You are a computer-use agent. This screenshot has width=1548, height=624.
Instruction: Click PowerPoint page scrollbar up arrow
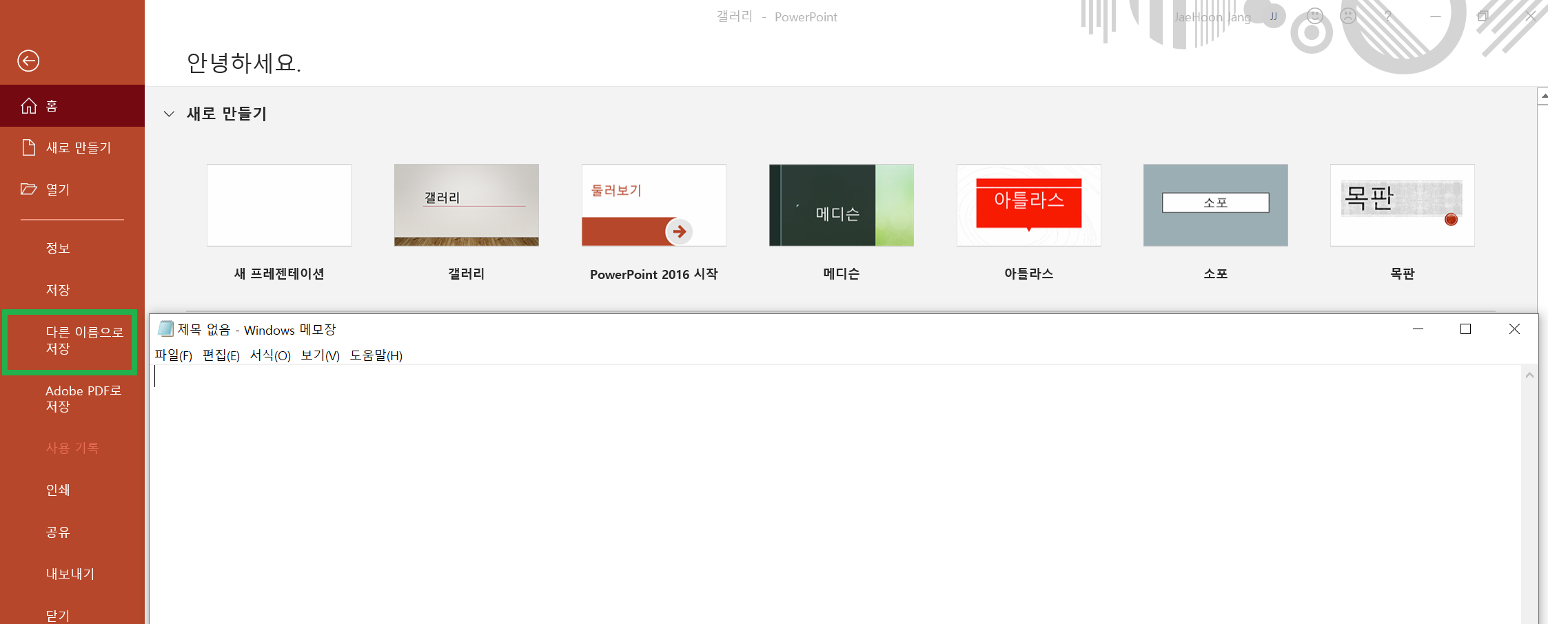[x=1543, y=96]
